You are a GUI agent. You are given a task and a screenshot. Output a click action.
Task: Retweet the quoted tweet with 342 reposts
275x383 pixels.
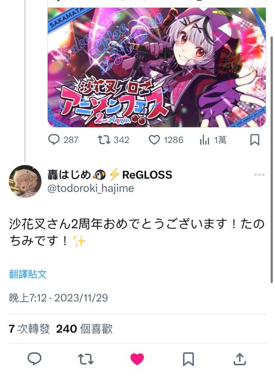click(x=113, y=140)
